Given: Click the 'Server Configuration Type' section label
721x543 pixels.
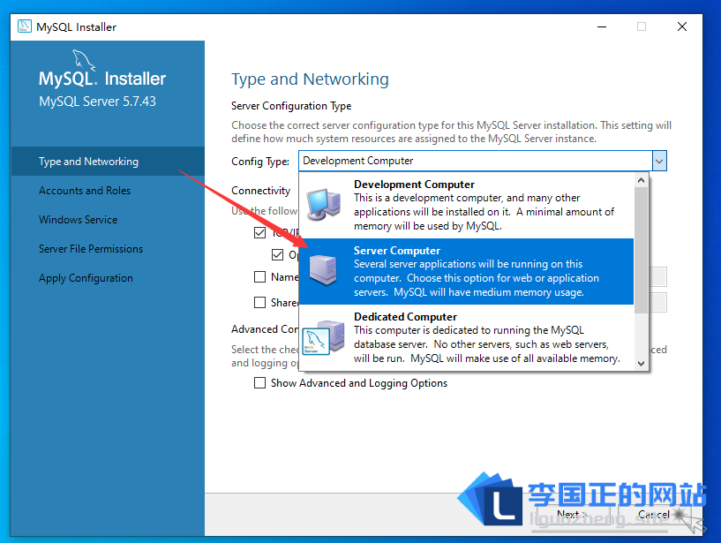Looking at the screenshot, I should 291,106.
